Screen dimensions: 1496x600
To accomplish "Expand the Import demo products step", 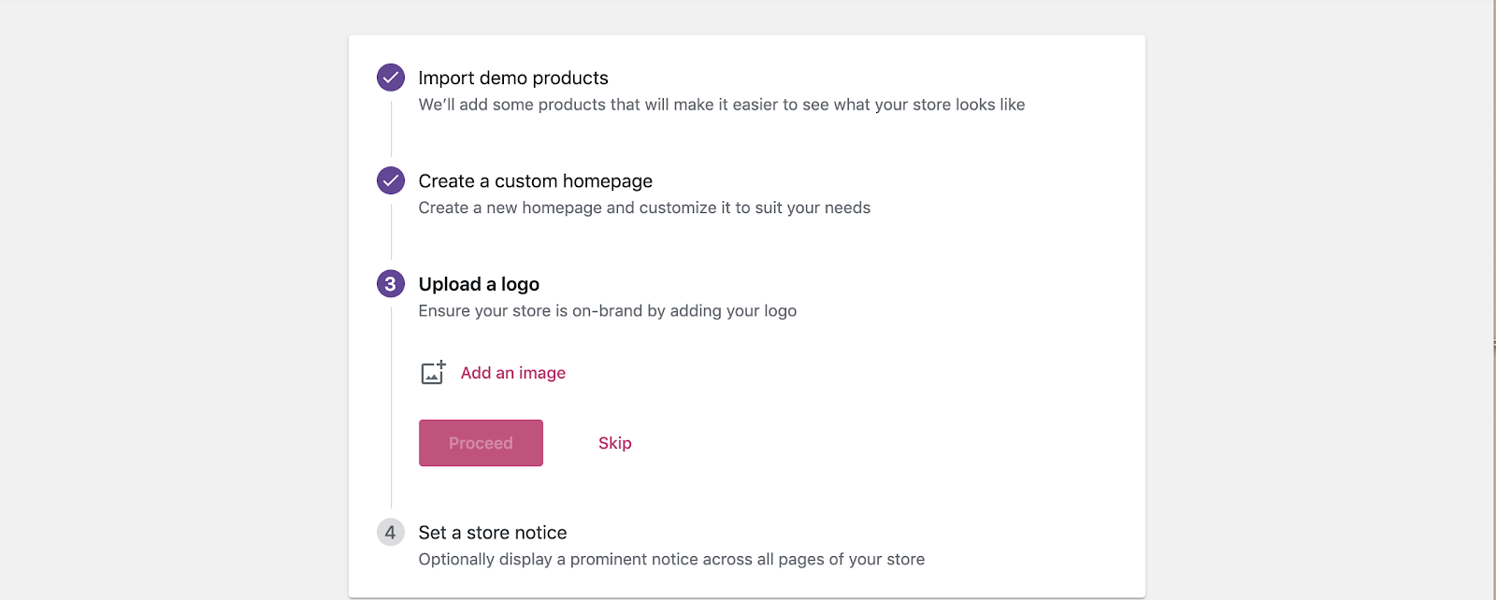I will click(x=513, y=78).
